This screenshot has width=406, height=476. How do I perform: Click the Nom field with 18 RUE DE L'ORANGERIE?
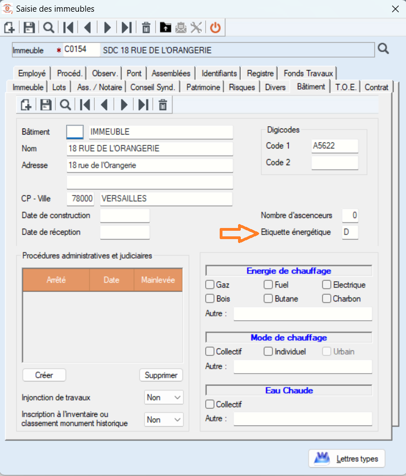150,149
